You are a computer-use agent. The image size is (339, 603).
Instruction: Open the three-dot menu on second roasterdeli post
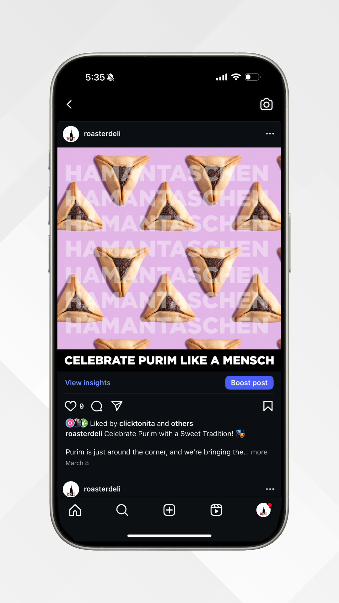pos(270,489)
